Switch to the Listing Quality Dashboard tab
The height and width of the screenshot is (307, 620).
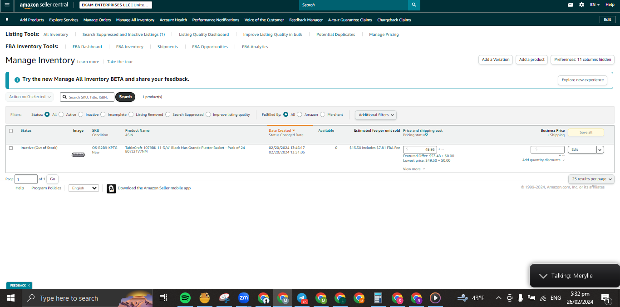pyautogui.click(x=204, y=35)
